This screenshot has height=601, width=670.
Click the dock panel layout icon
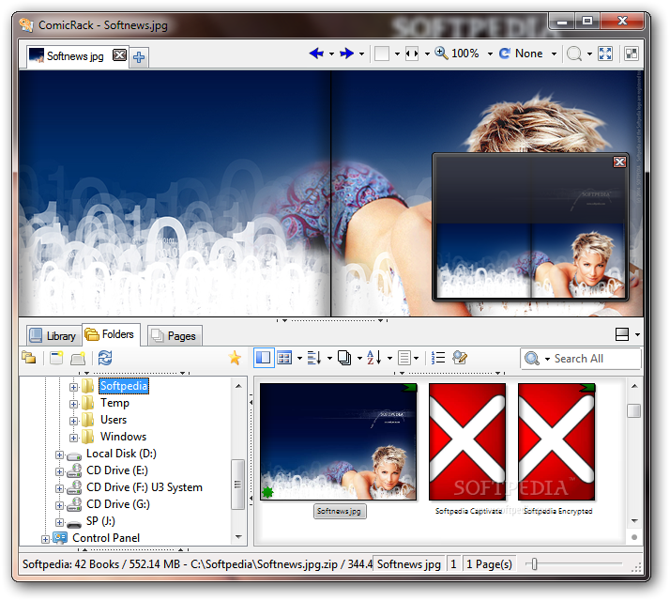[x=622, y=334]
